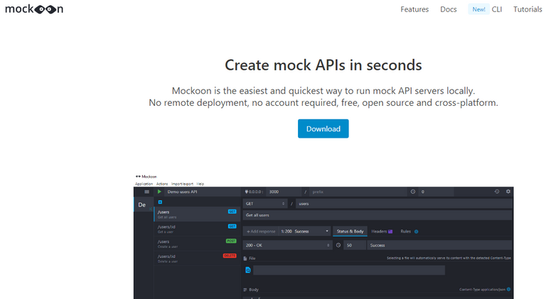Click the empty file path input field
The image size is (546, 299).
[349, 270]
